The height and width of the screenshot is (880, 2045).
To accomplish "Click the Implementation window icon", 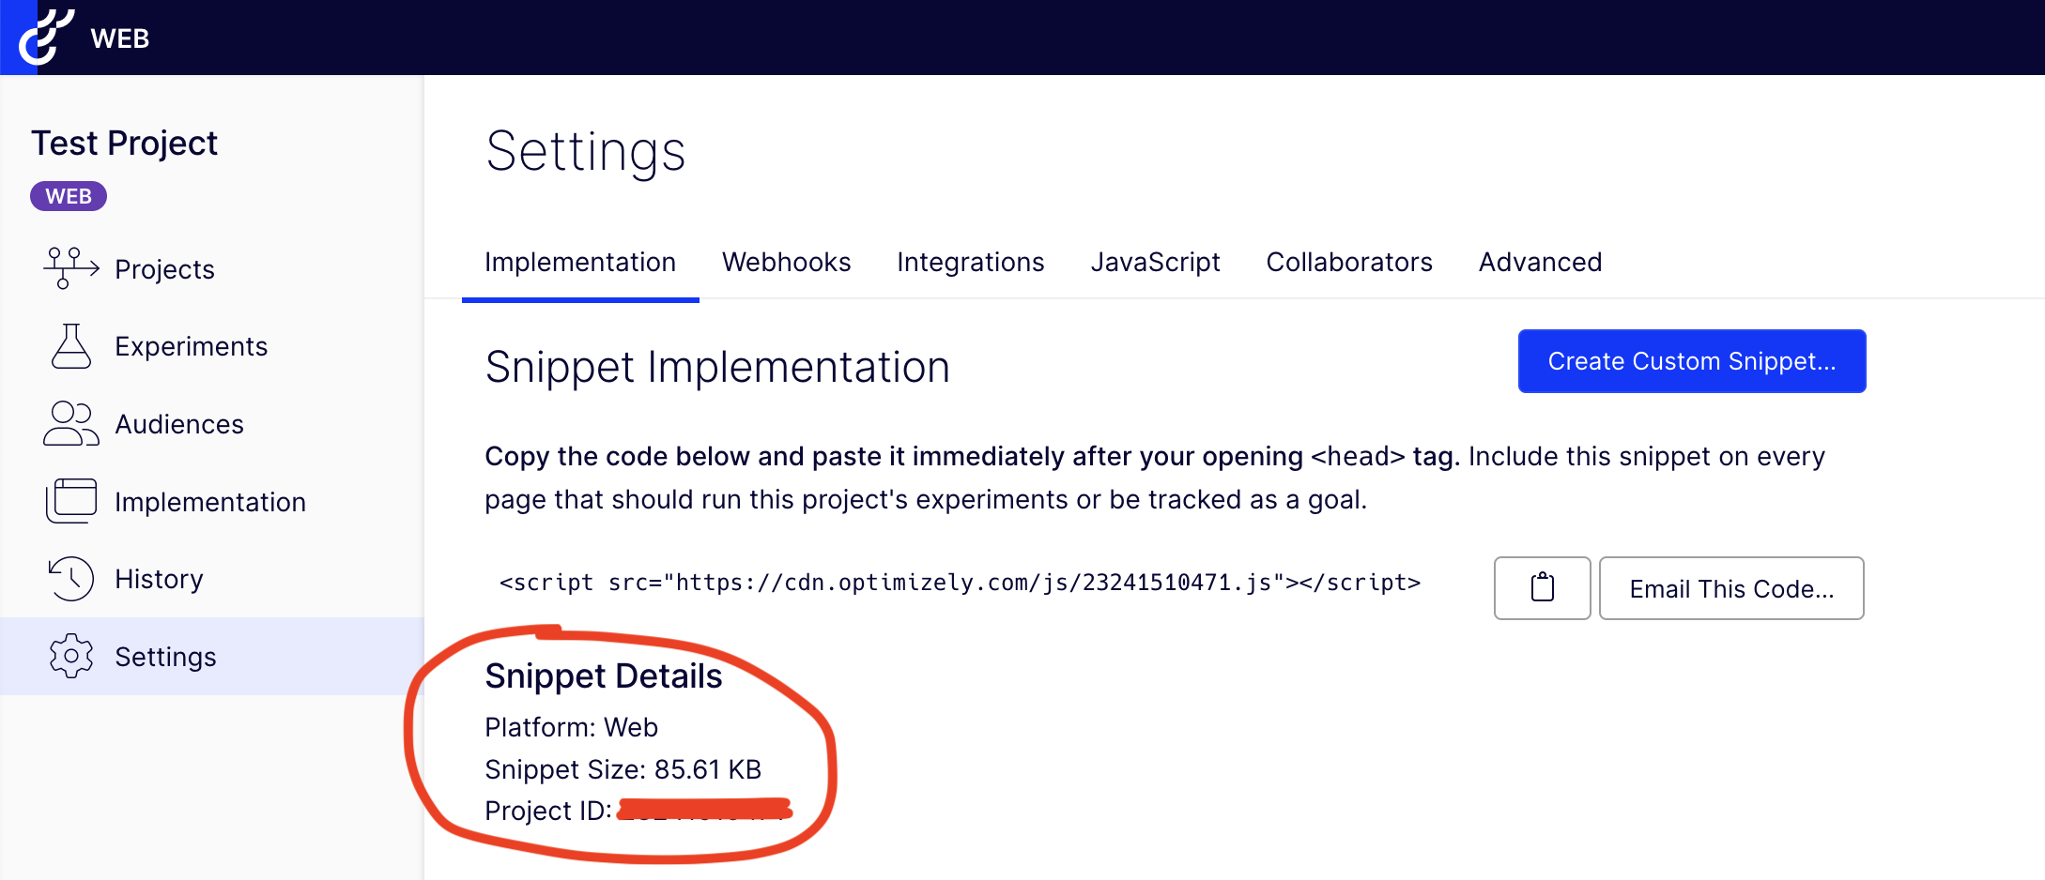I will click(70, 501).
